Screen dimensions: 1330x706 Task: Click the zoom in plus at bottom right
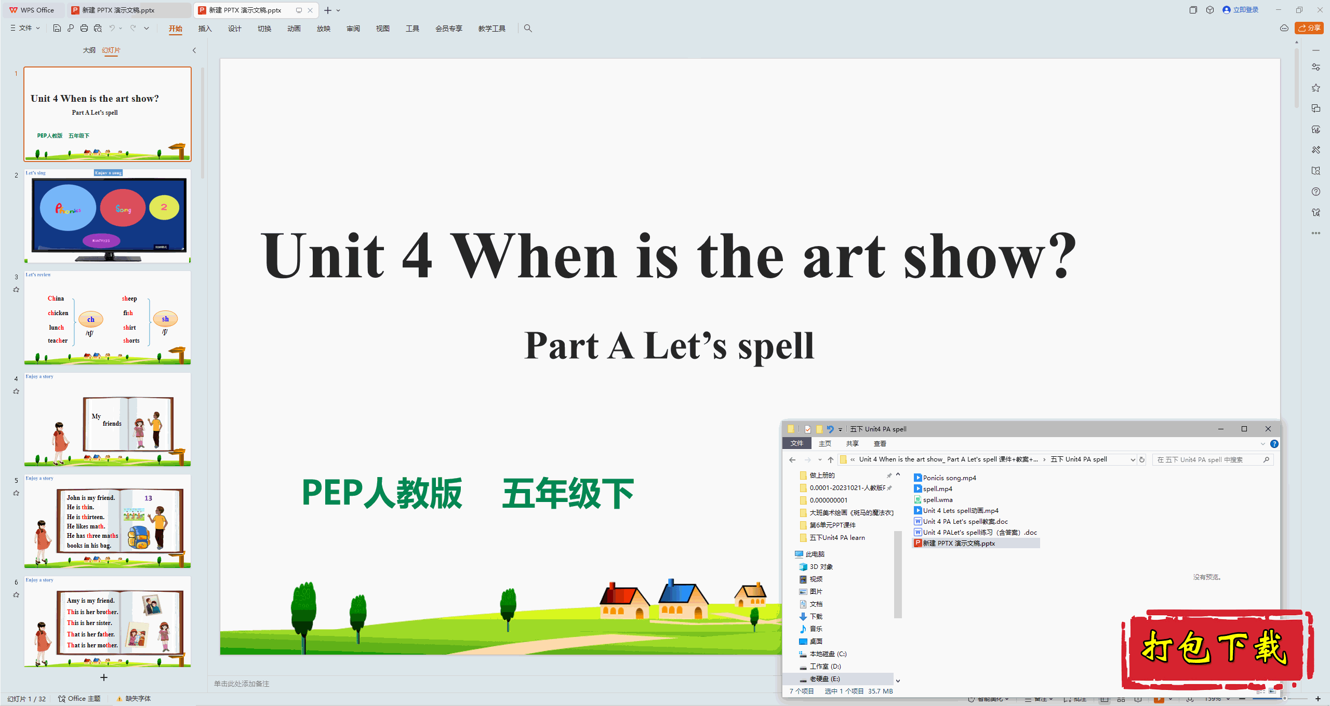click(x=1318, y=699)
